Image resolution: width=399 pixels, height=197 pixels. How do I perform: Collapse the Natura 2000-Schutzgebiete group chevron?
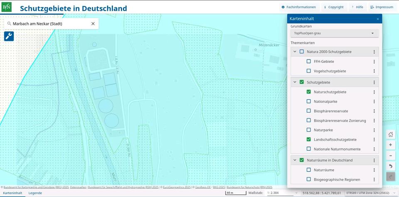295,52
